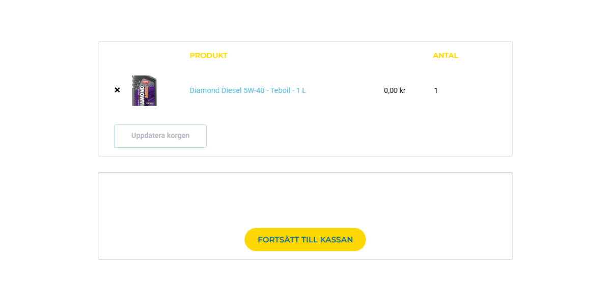Viewport: 611px width, 296px height.
Task: View the purple Diamond oil canister thumbnail
Action: pyautogui.click(x=144, y=90)
